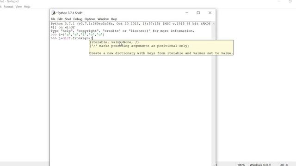Open the Help menu in Python Shell
This screenshot has width=296, height=166.
[x=114, y=19]
